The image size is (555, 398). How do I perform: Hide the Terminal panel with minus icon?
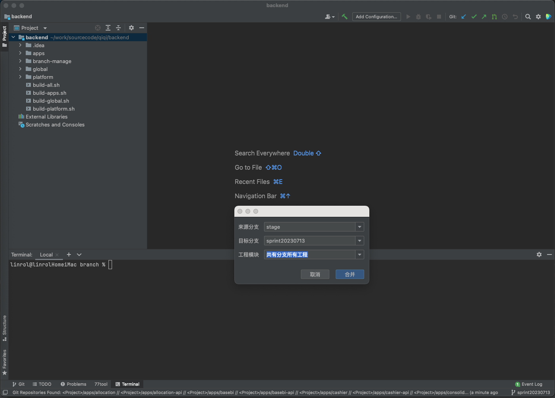pos(549,254)
